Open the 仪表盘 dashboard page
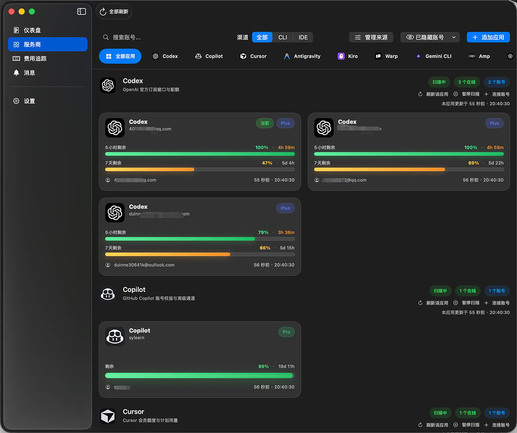The width and height of the screenshot is (517, 433). (x=47, y=30)
